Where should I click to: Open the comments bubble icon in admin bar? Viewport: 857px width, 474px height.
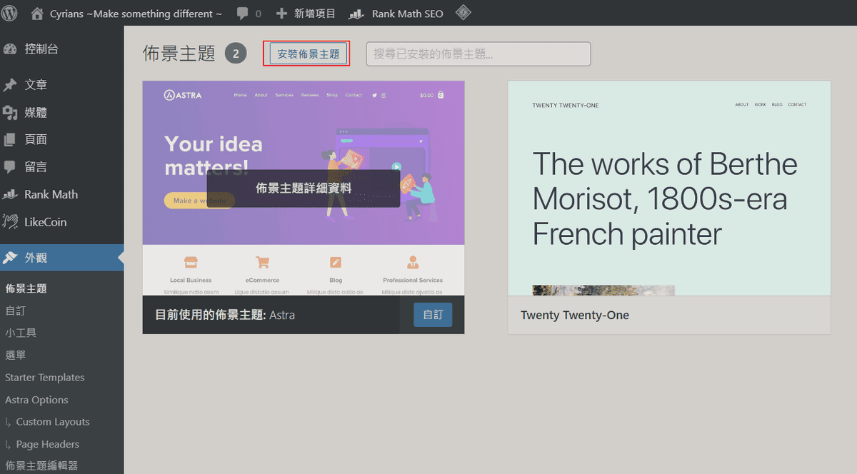pyautogui.click(x=243, y=14)
